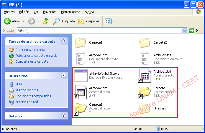Select Archivo2.txt text document notepad icon
The height and width of the screenshot is (133, 205).
click(145, 59)
